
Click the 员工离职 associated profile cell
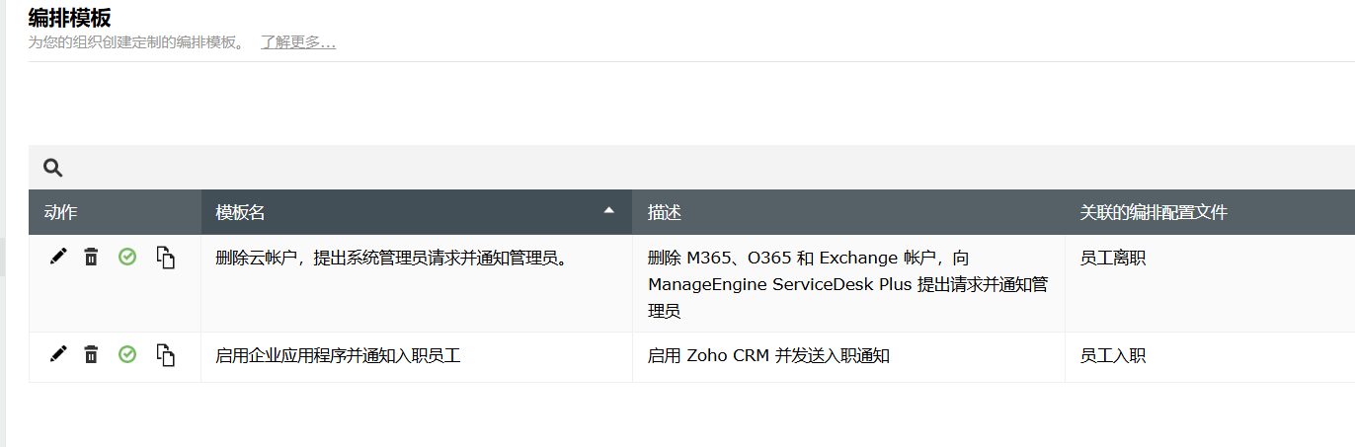click(x=1113, y=259)
